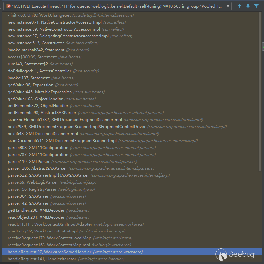
Task: Click the filter frames funnel icon
Action: click(256, 6)
